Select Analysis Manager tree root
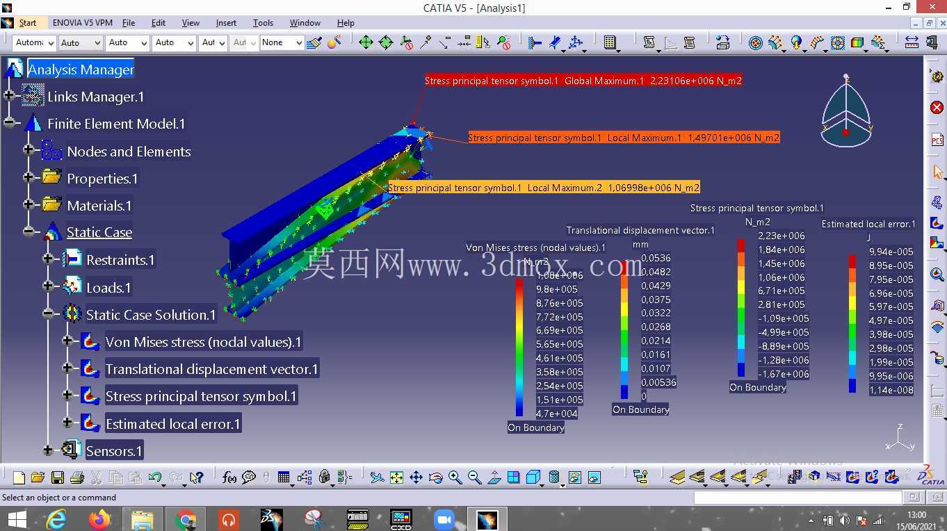Viewport: 947px width, 531px height. 81,70
